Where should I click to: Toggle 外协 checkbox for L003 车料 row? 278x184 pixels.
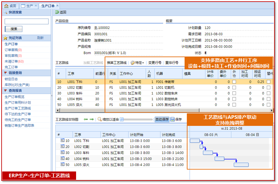[x=234, y=93]
